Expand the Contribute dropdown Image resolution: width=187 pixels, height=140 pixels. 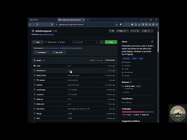click(42, 52)
